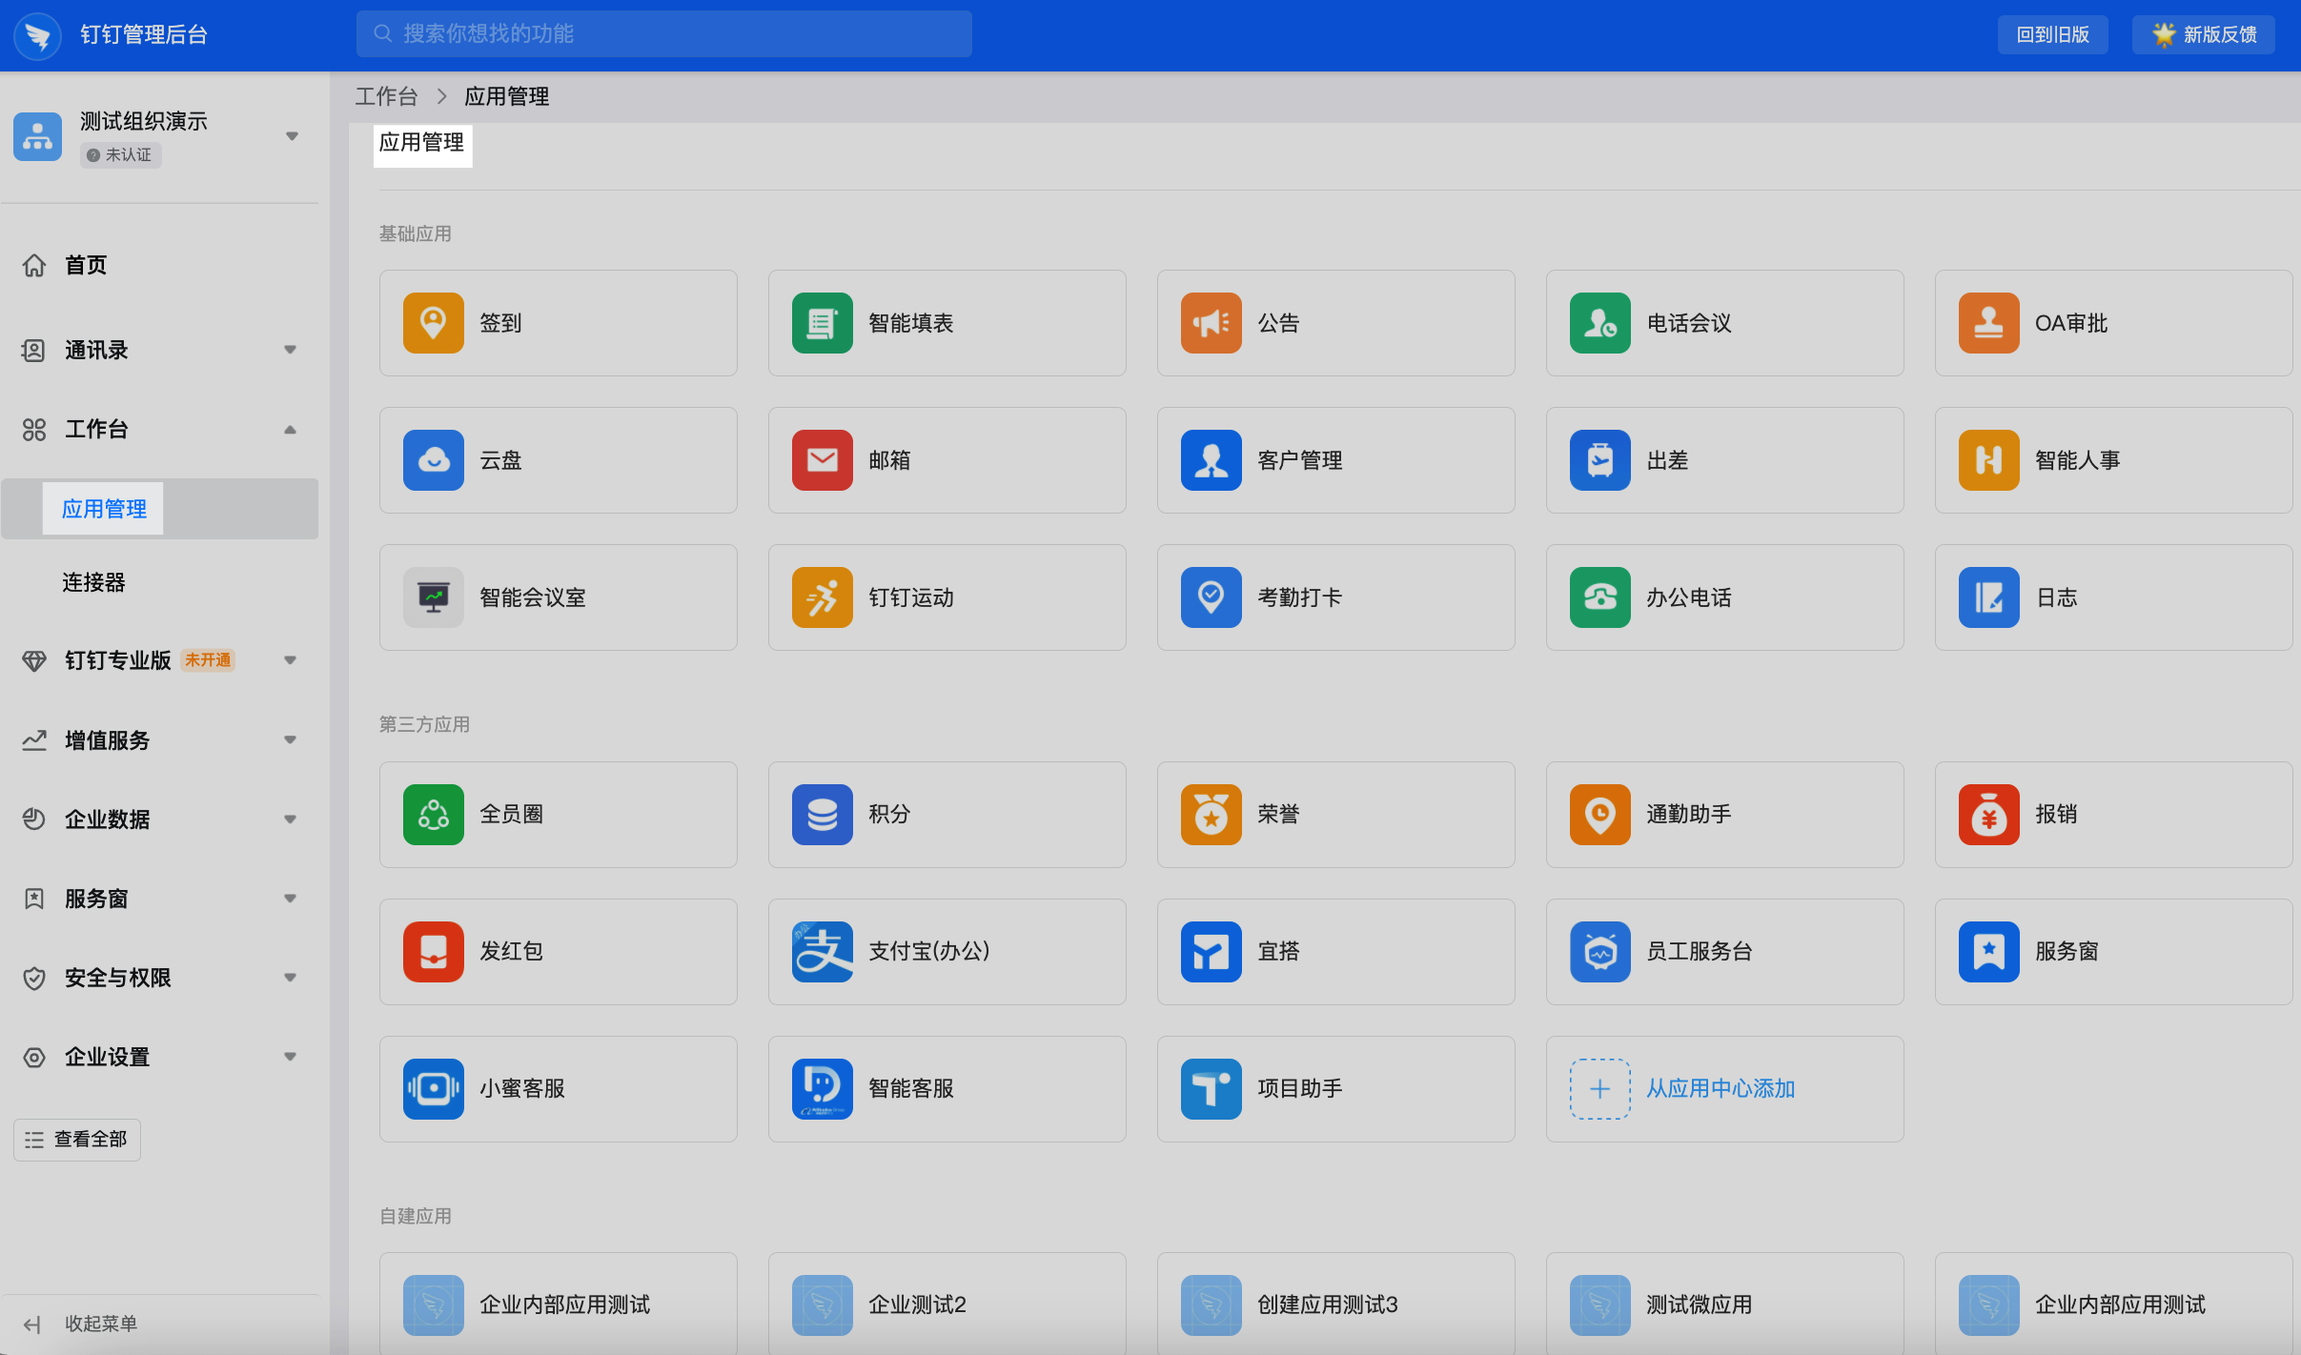Expand the 钉钉专业版 sidebar menu
Screen dimensions: 2301x1355
pos(290,660)
